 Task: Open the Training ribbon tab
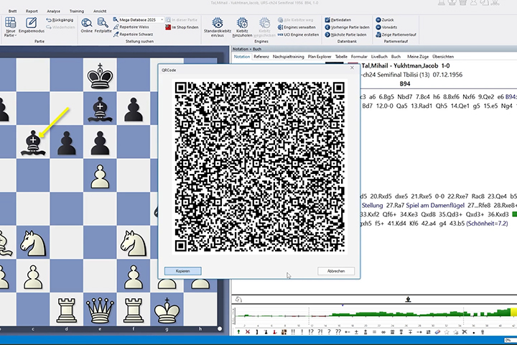click(x=77, y=11)
